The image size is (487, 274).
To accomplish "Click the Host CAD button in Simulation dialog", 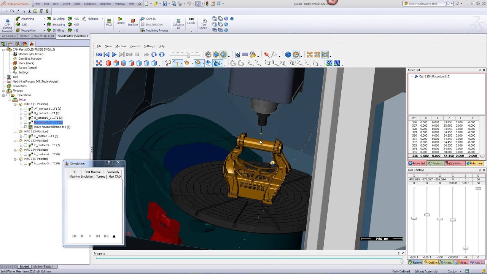I will (x=115, y=177).
